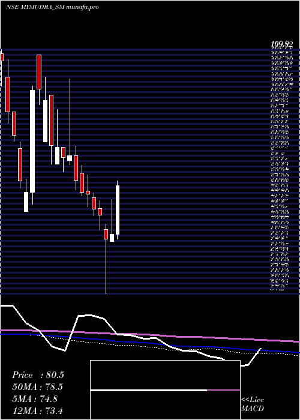
Task: Click the <<Live MACD label
Action: 253,404
